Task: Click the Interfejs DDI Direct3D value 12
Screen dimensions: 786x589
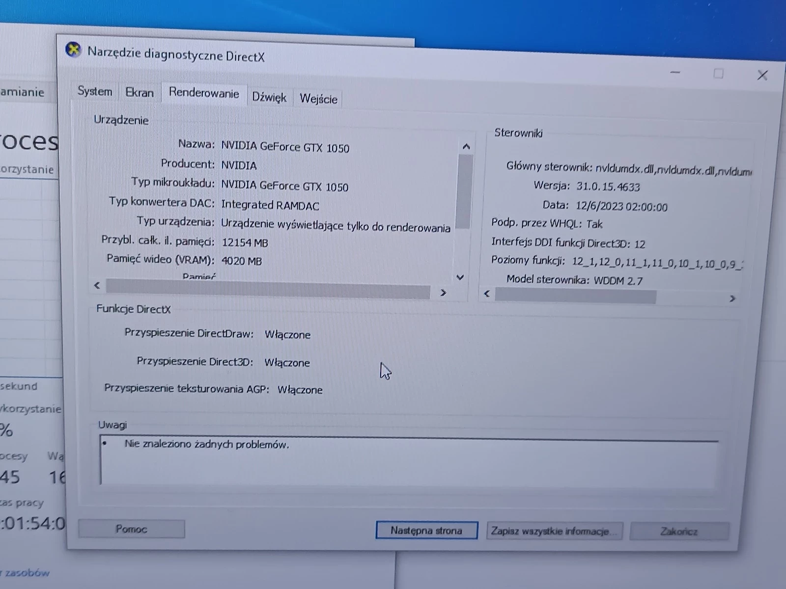Action: coord(639,244)
